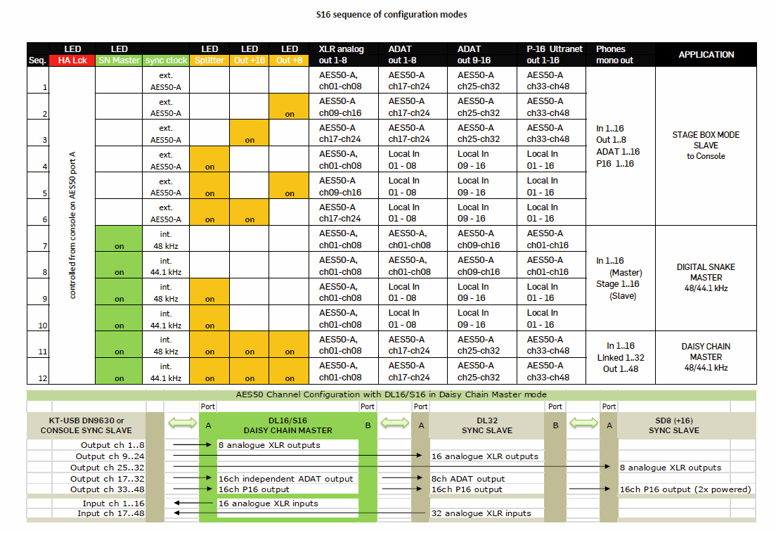Image resolution: width=776 pixels, height=533 pixels.
Task: Click the green 'SN Master' column header
Action: [119, 60]
